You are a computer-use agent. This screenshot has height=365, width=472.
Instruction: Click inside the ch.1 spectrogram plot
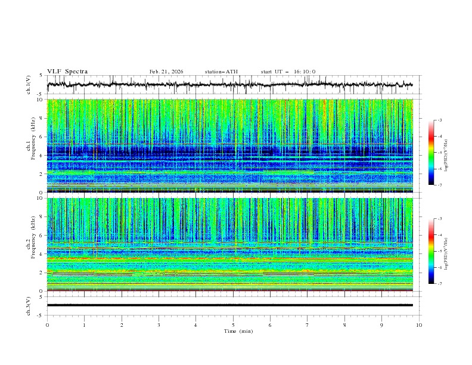233,146
